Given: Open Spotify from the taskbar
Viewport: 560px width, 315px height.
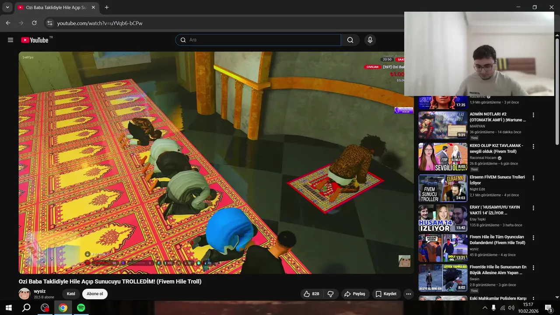Looking at the screenshot, I should [x=81, y=308].
